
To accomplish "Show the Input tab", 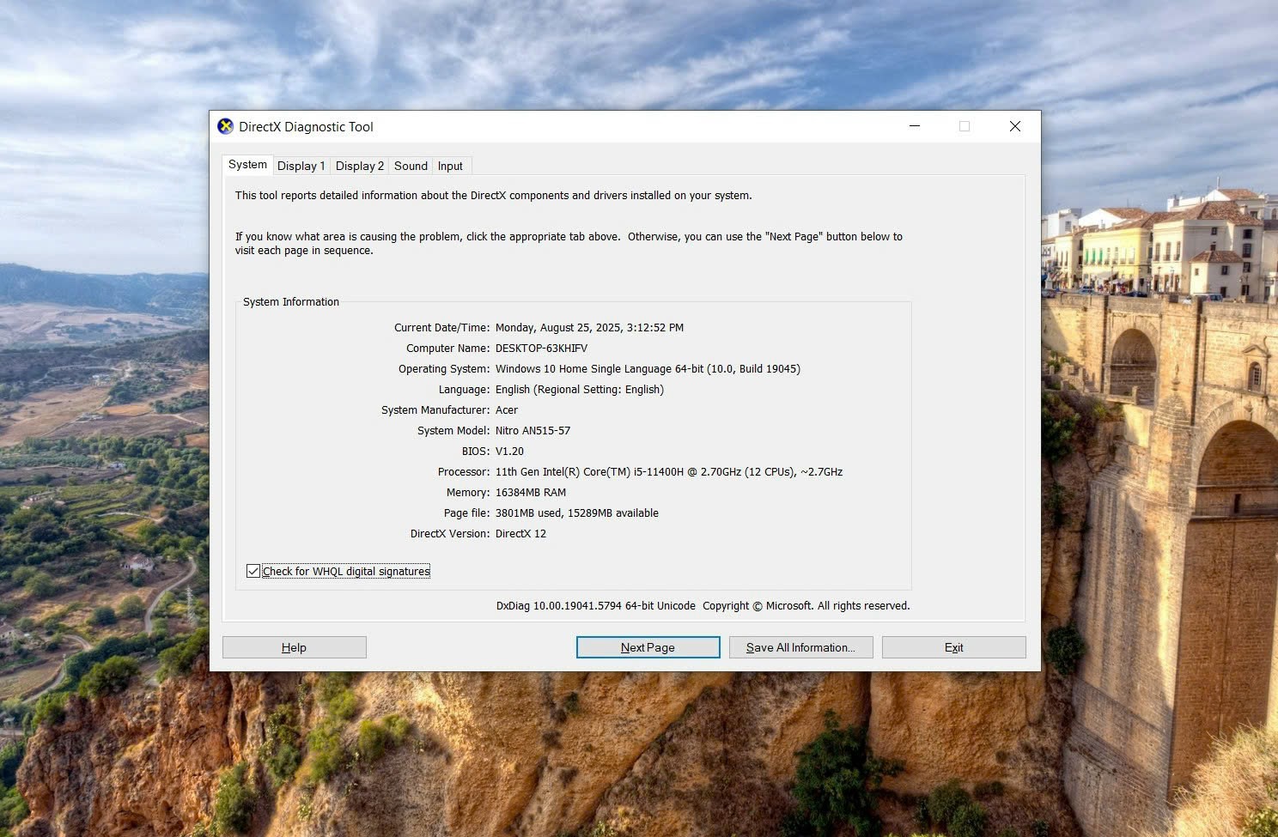I will 450,167.
